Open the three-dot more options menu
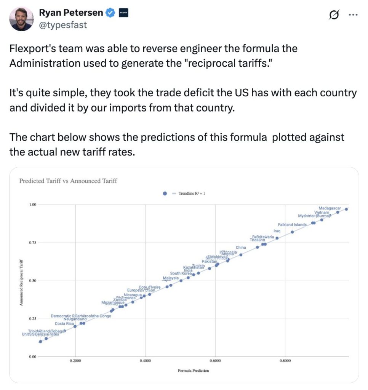 [x=353, y=15]
